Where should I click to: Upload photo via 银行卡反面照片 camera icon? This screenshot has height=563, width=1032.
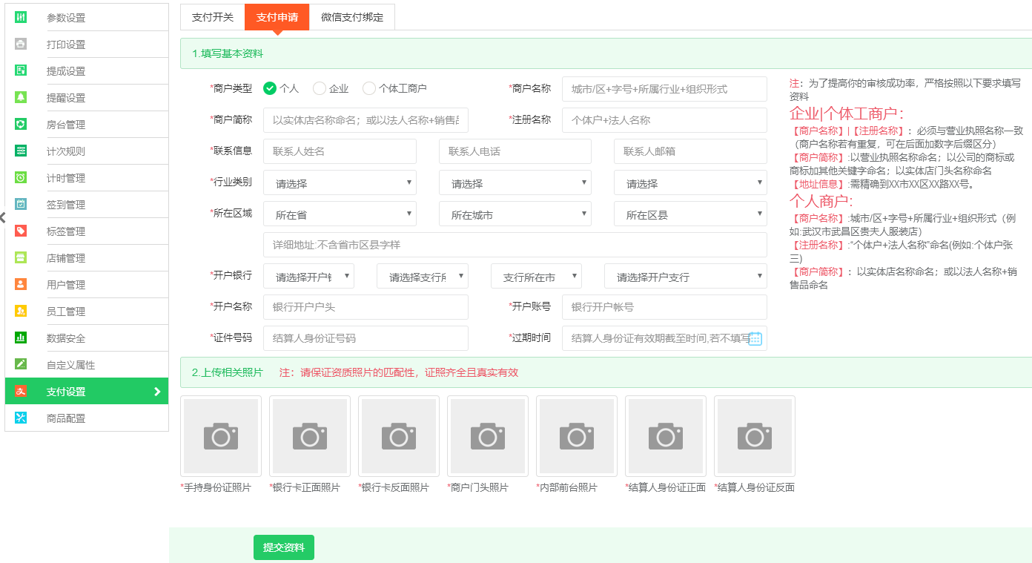pyautogui.click(x=399, y=436)
